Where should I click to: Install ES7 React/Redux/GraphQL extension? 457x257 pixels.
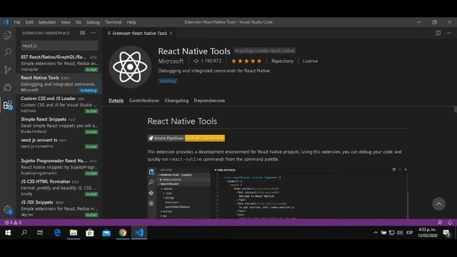pos(91,70)
